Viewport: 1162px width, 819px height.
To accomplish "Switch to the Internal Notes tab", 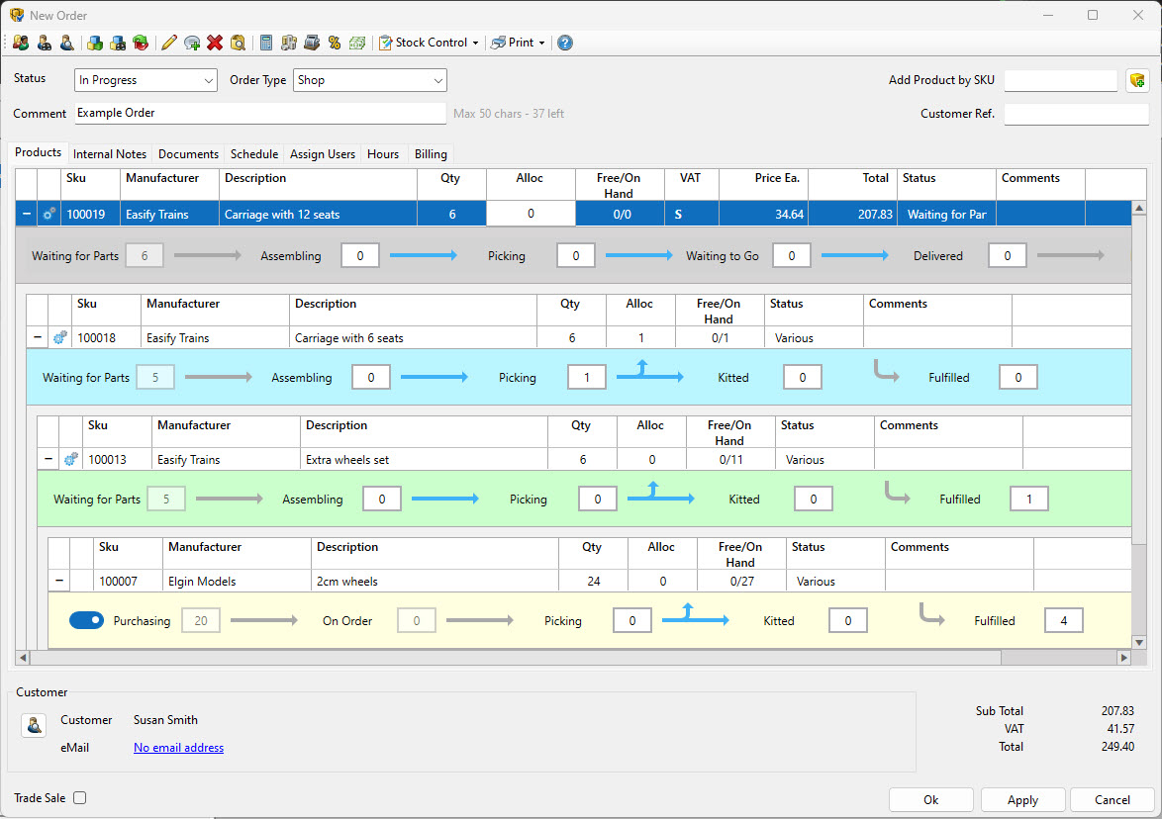I will click(110, 154).
